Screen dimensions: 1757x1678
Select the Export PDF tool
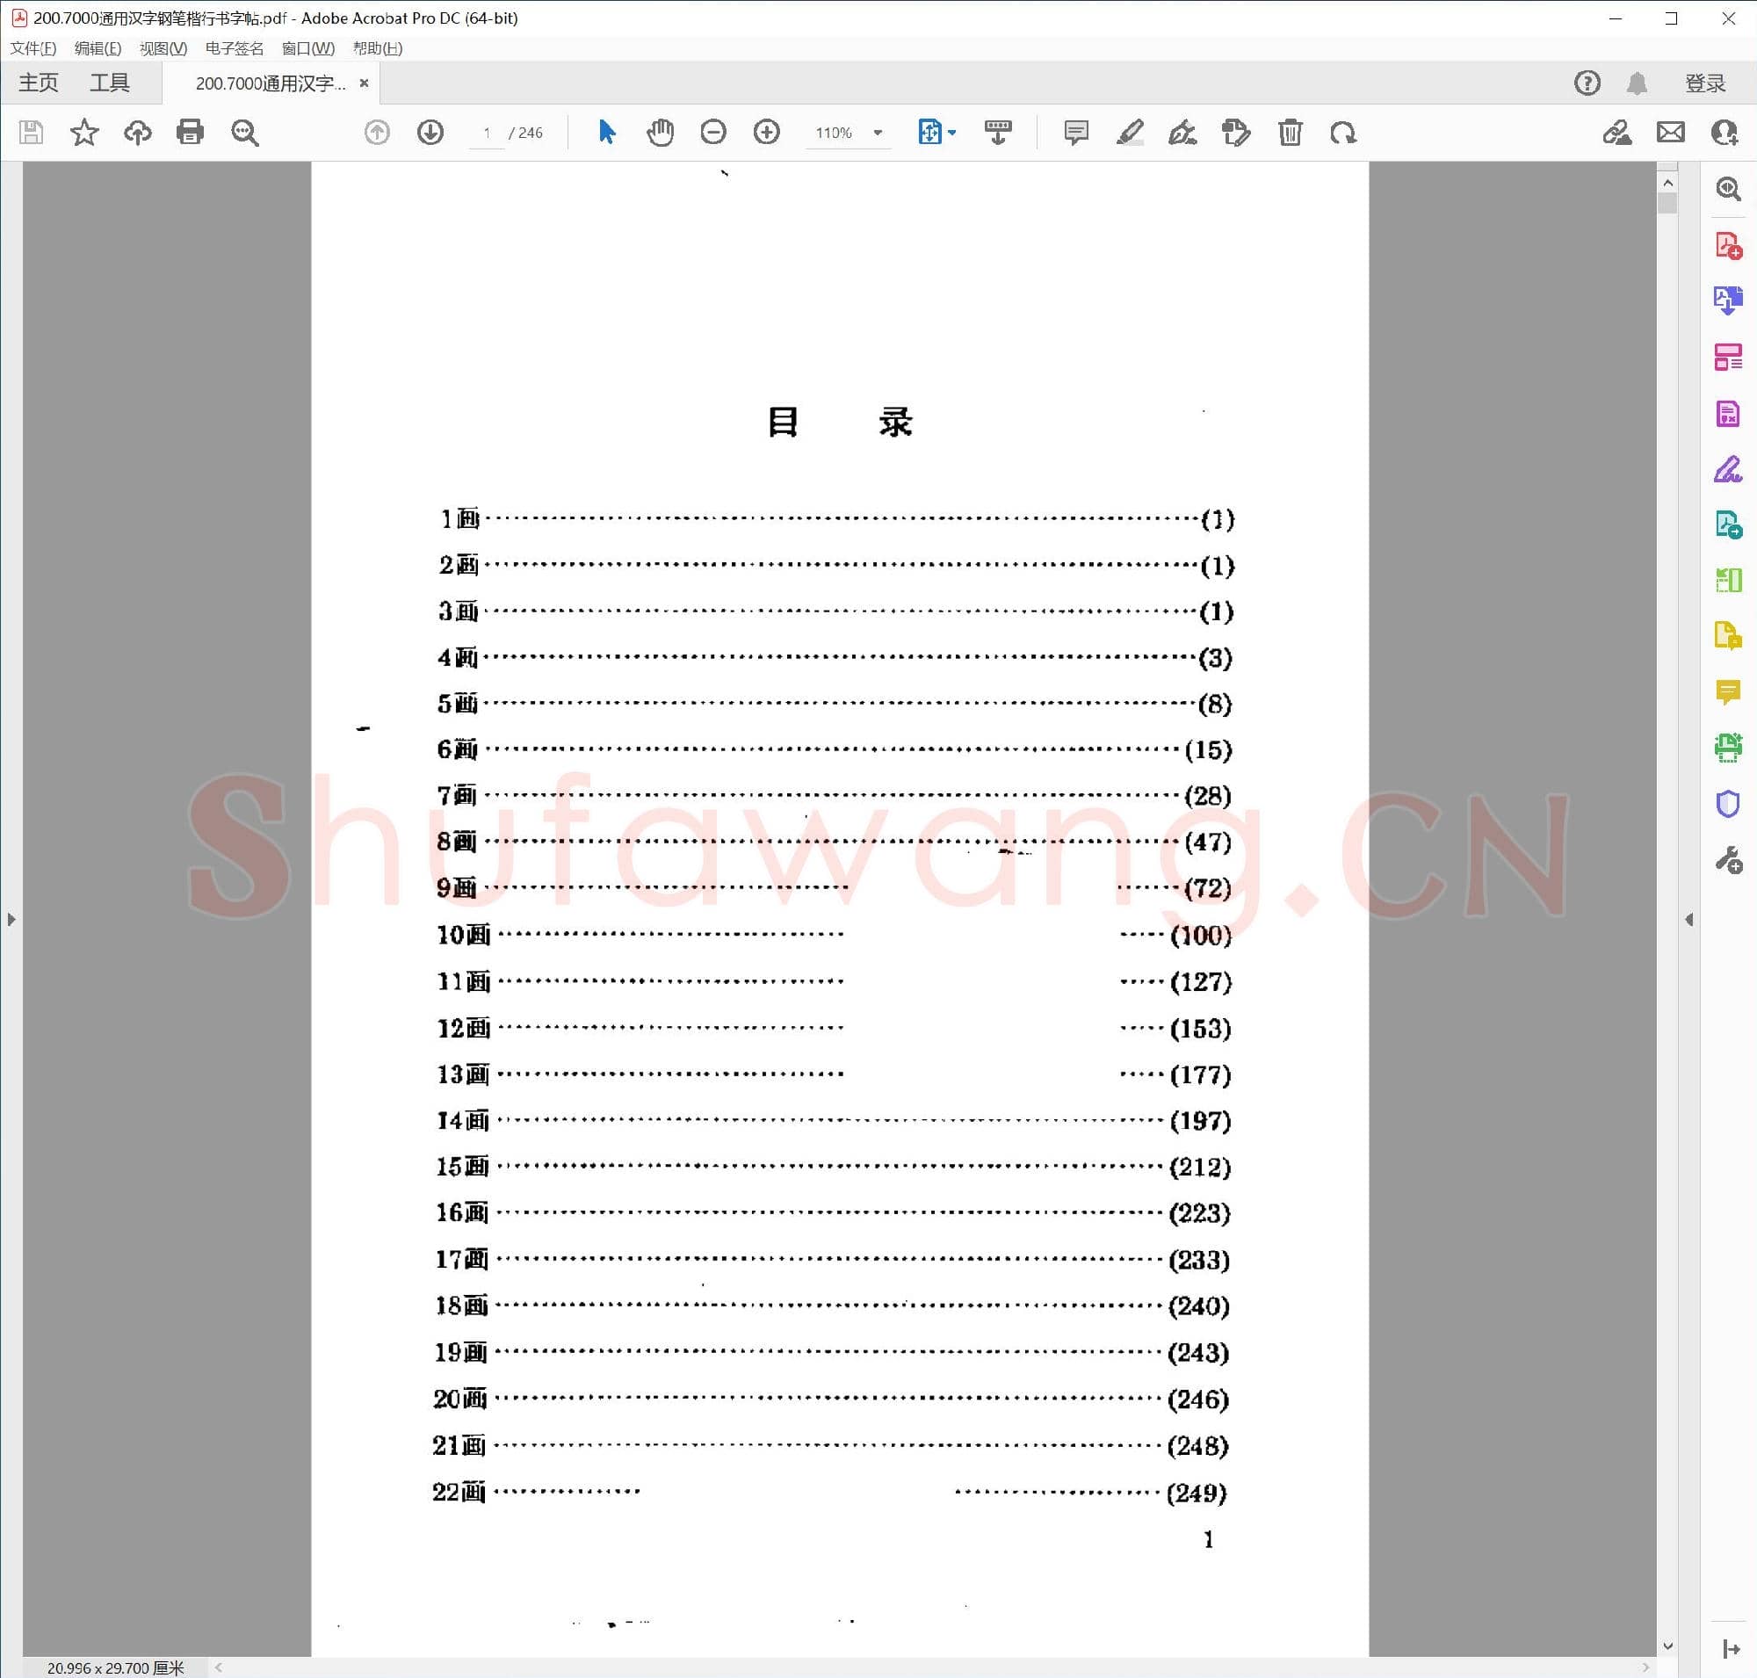pyautogui.click(x=1727, y=300)
